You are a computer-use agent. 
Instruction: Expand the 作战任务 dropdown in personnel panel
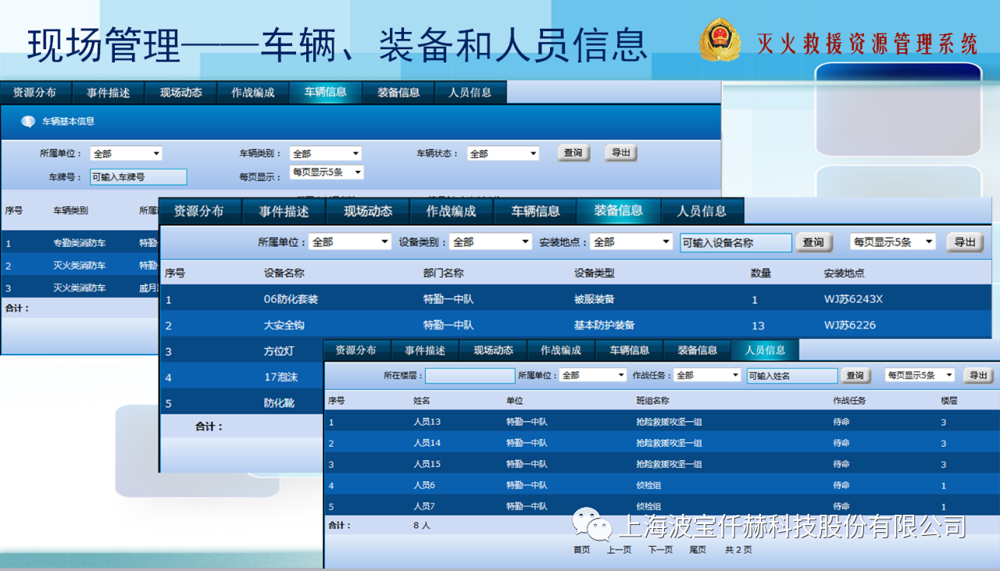[707, 376]
